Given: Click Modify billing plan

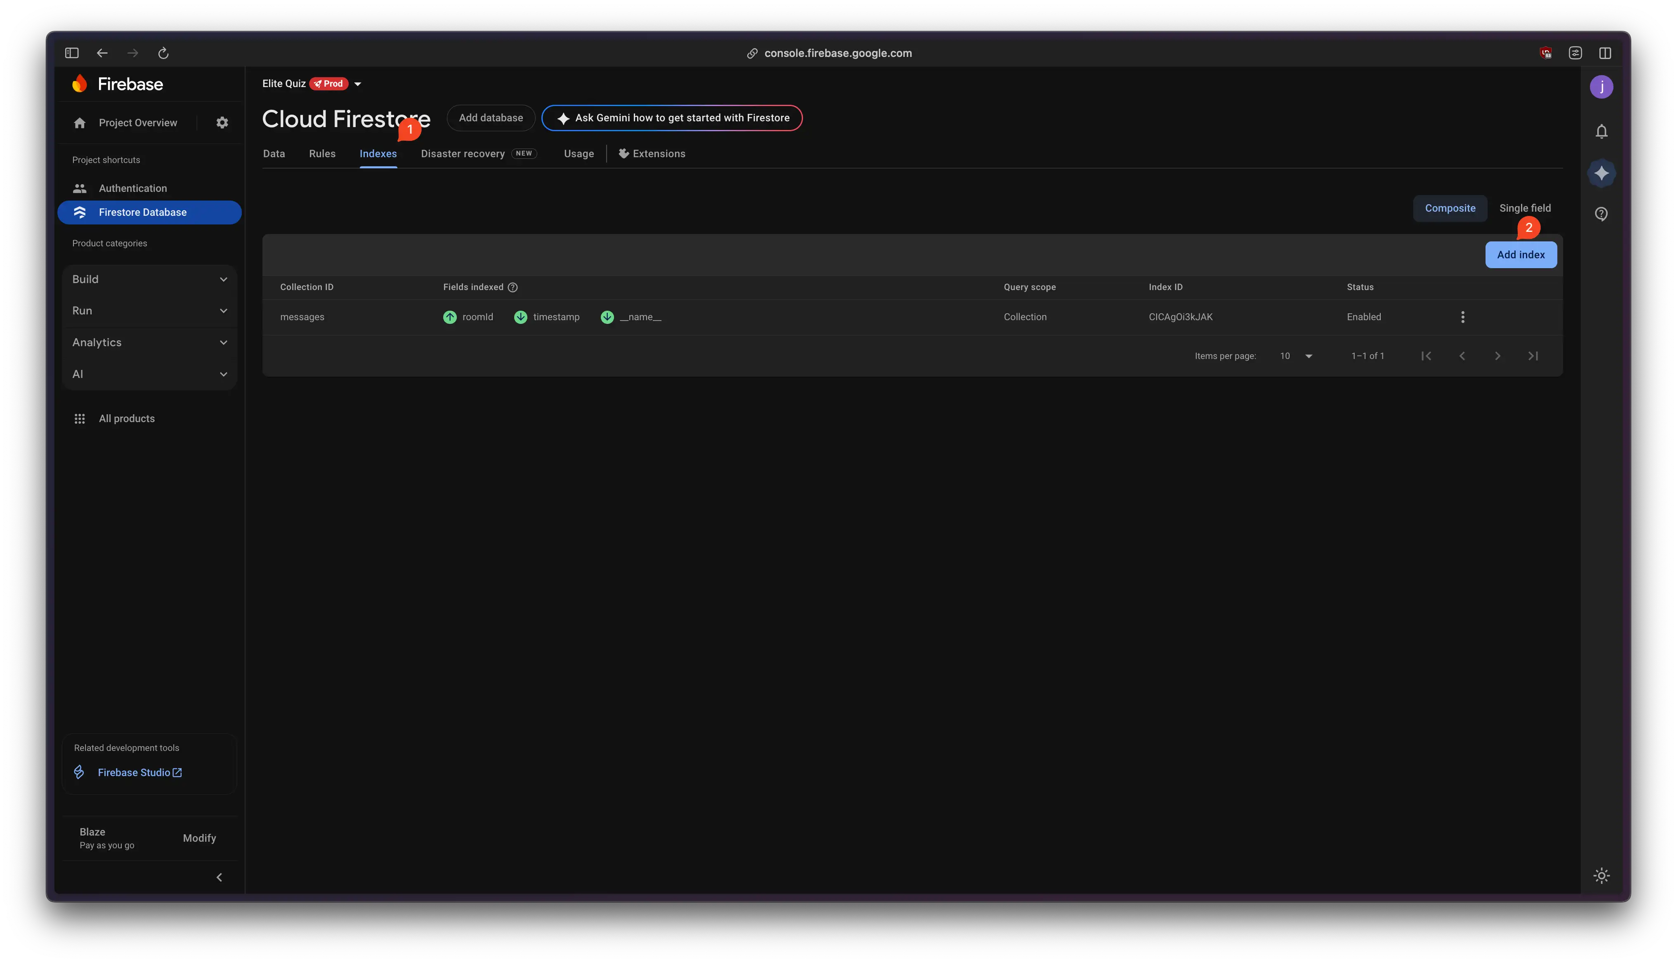Looking at the screenshot, I should pyautogui.click(x=199, y=838).
